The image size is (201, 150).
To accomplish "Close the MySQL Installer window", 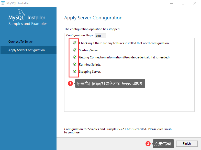I will (x=195, y=3).
